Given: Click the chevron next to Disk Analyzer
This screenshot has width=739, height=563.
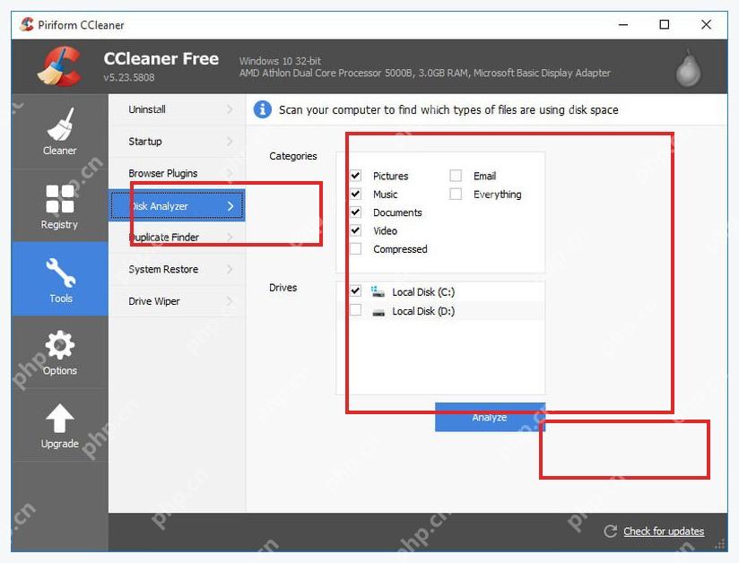Looking at the screenshot, I should click(230, 206).
